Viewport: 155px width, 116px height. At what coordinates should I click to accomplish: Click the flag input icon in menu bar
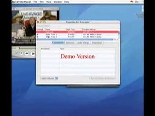(132, 2)
